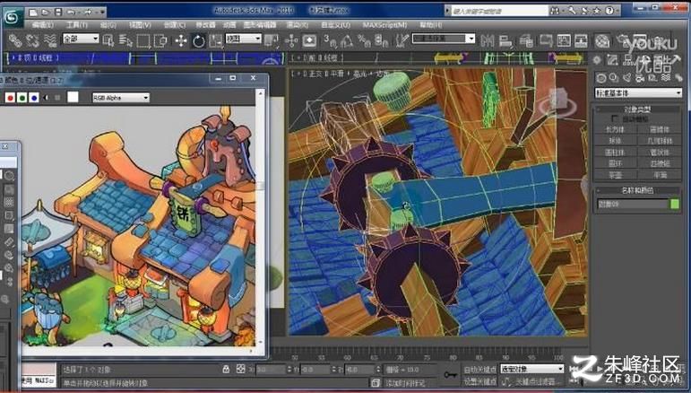Image resolution: width=691 pixels, height=393 pixels.
Task: Open the 标准基本体 primitives dropdown
Action: [x=638, y=92]
